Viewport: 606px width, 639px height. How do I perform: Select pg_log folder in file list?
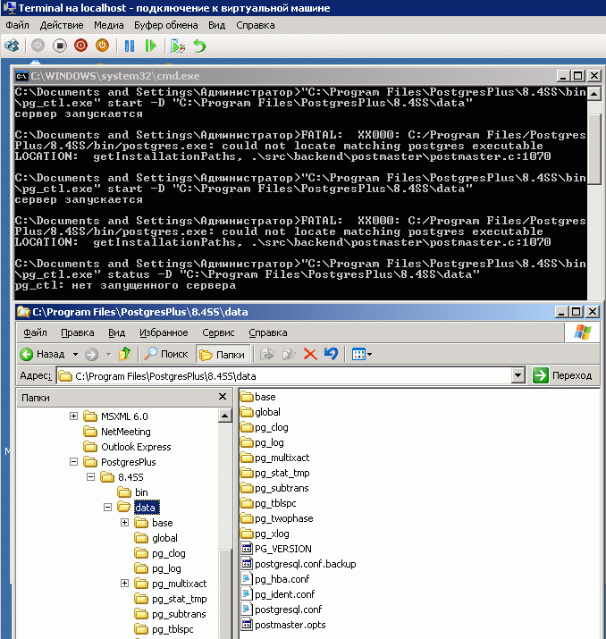click(x=262, y=442)
